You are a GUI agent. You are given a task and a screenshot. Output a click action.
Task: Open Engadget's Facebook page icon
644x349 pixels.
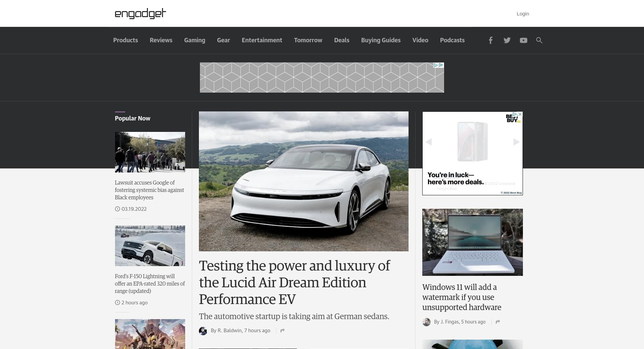(490, 40)
